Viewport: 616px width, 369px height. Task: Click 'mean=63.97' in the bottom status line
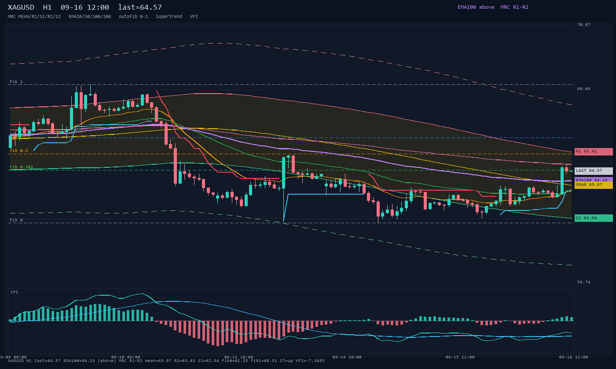[x=158, y=361]
